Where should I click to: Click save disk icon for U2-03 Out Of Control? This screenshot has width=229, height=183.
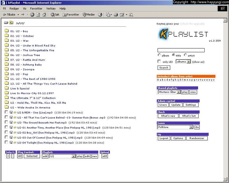11,137
